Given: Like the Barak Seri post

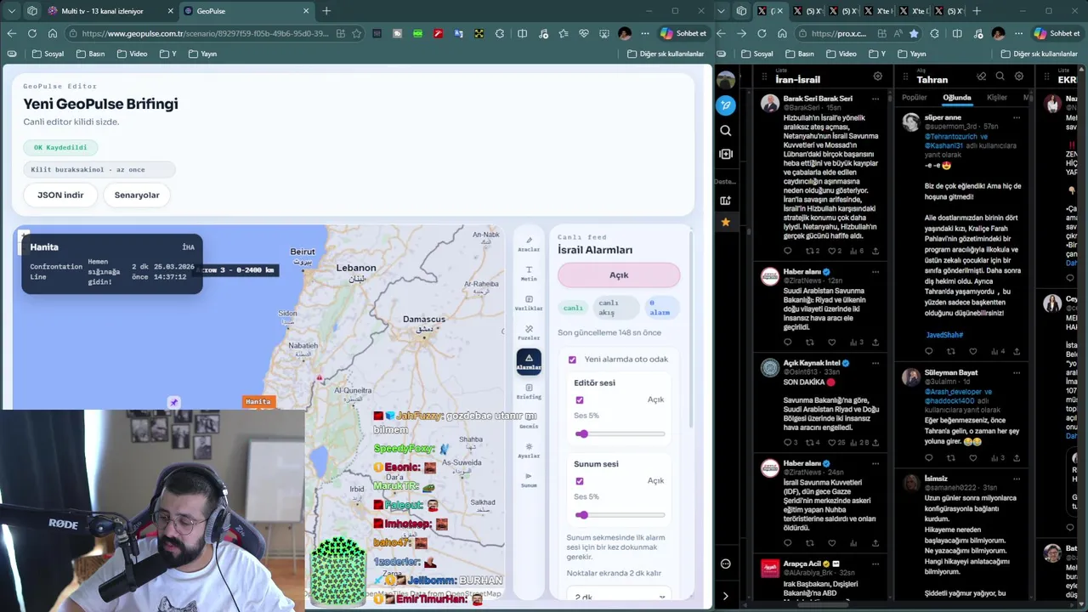Looking at the screenshot, I should coord(832,251).
